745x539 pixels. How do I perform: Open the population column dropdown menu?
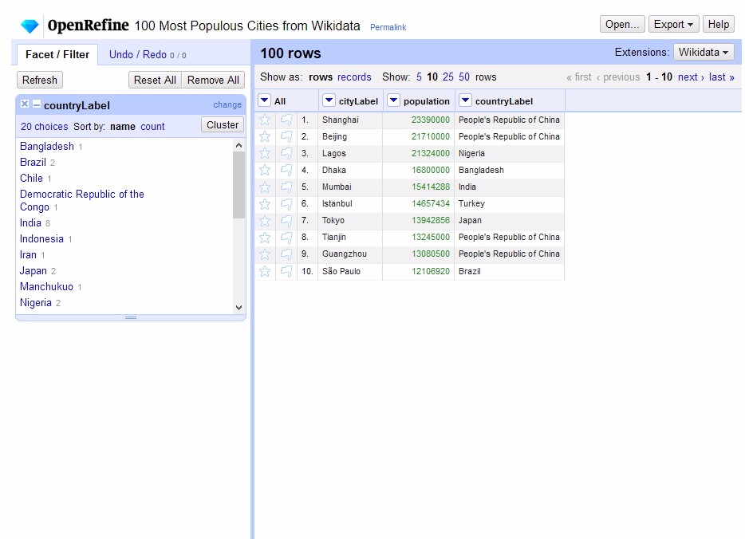393,100
